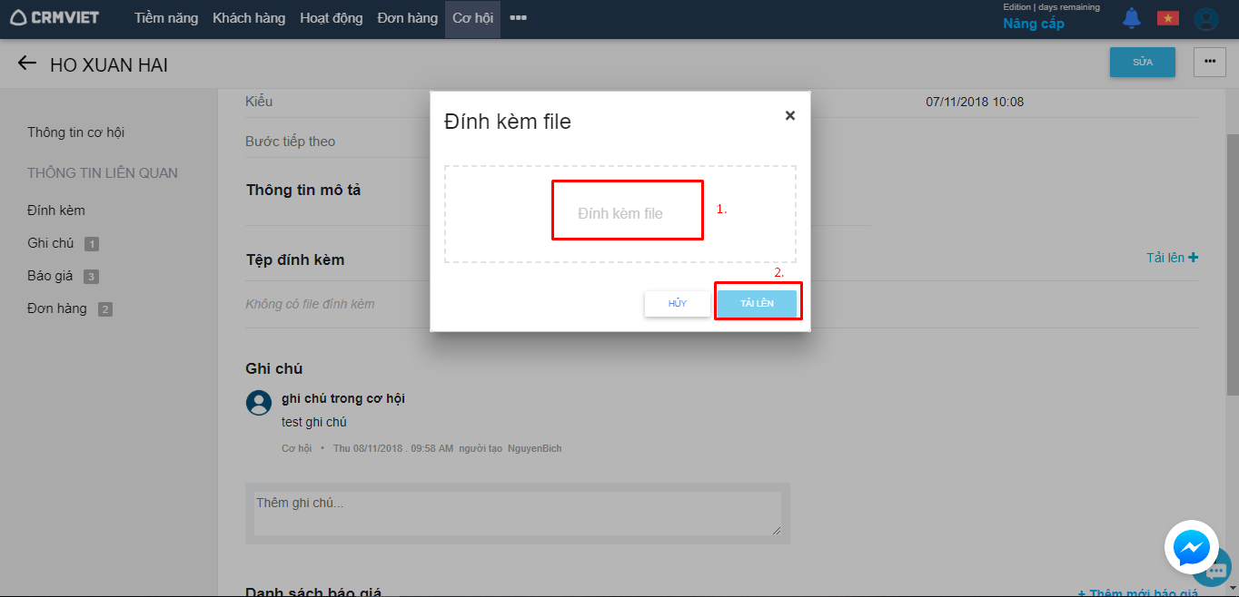Expand the top navigation overflow dots

click(518, 18)
